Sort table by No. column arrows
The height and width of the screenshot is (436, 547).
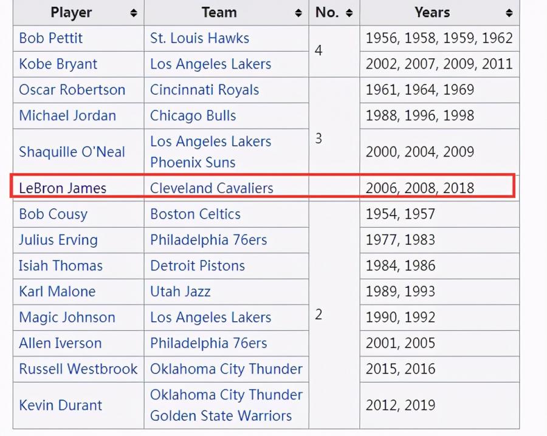(x=349, y=13)
